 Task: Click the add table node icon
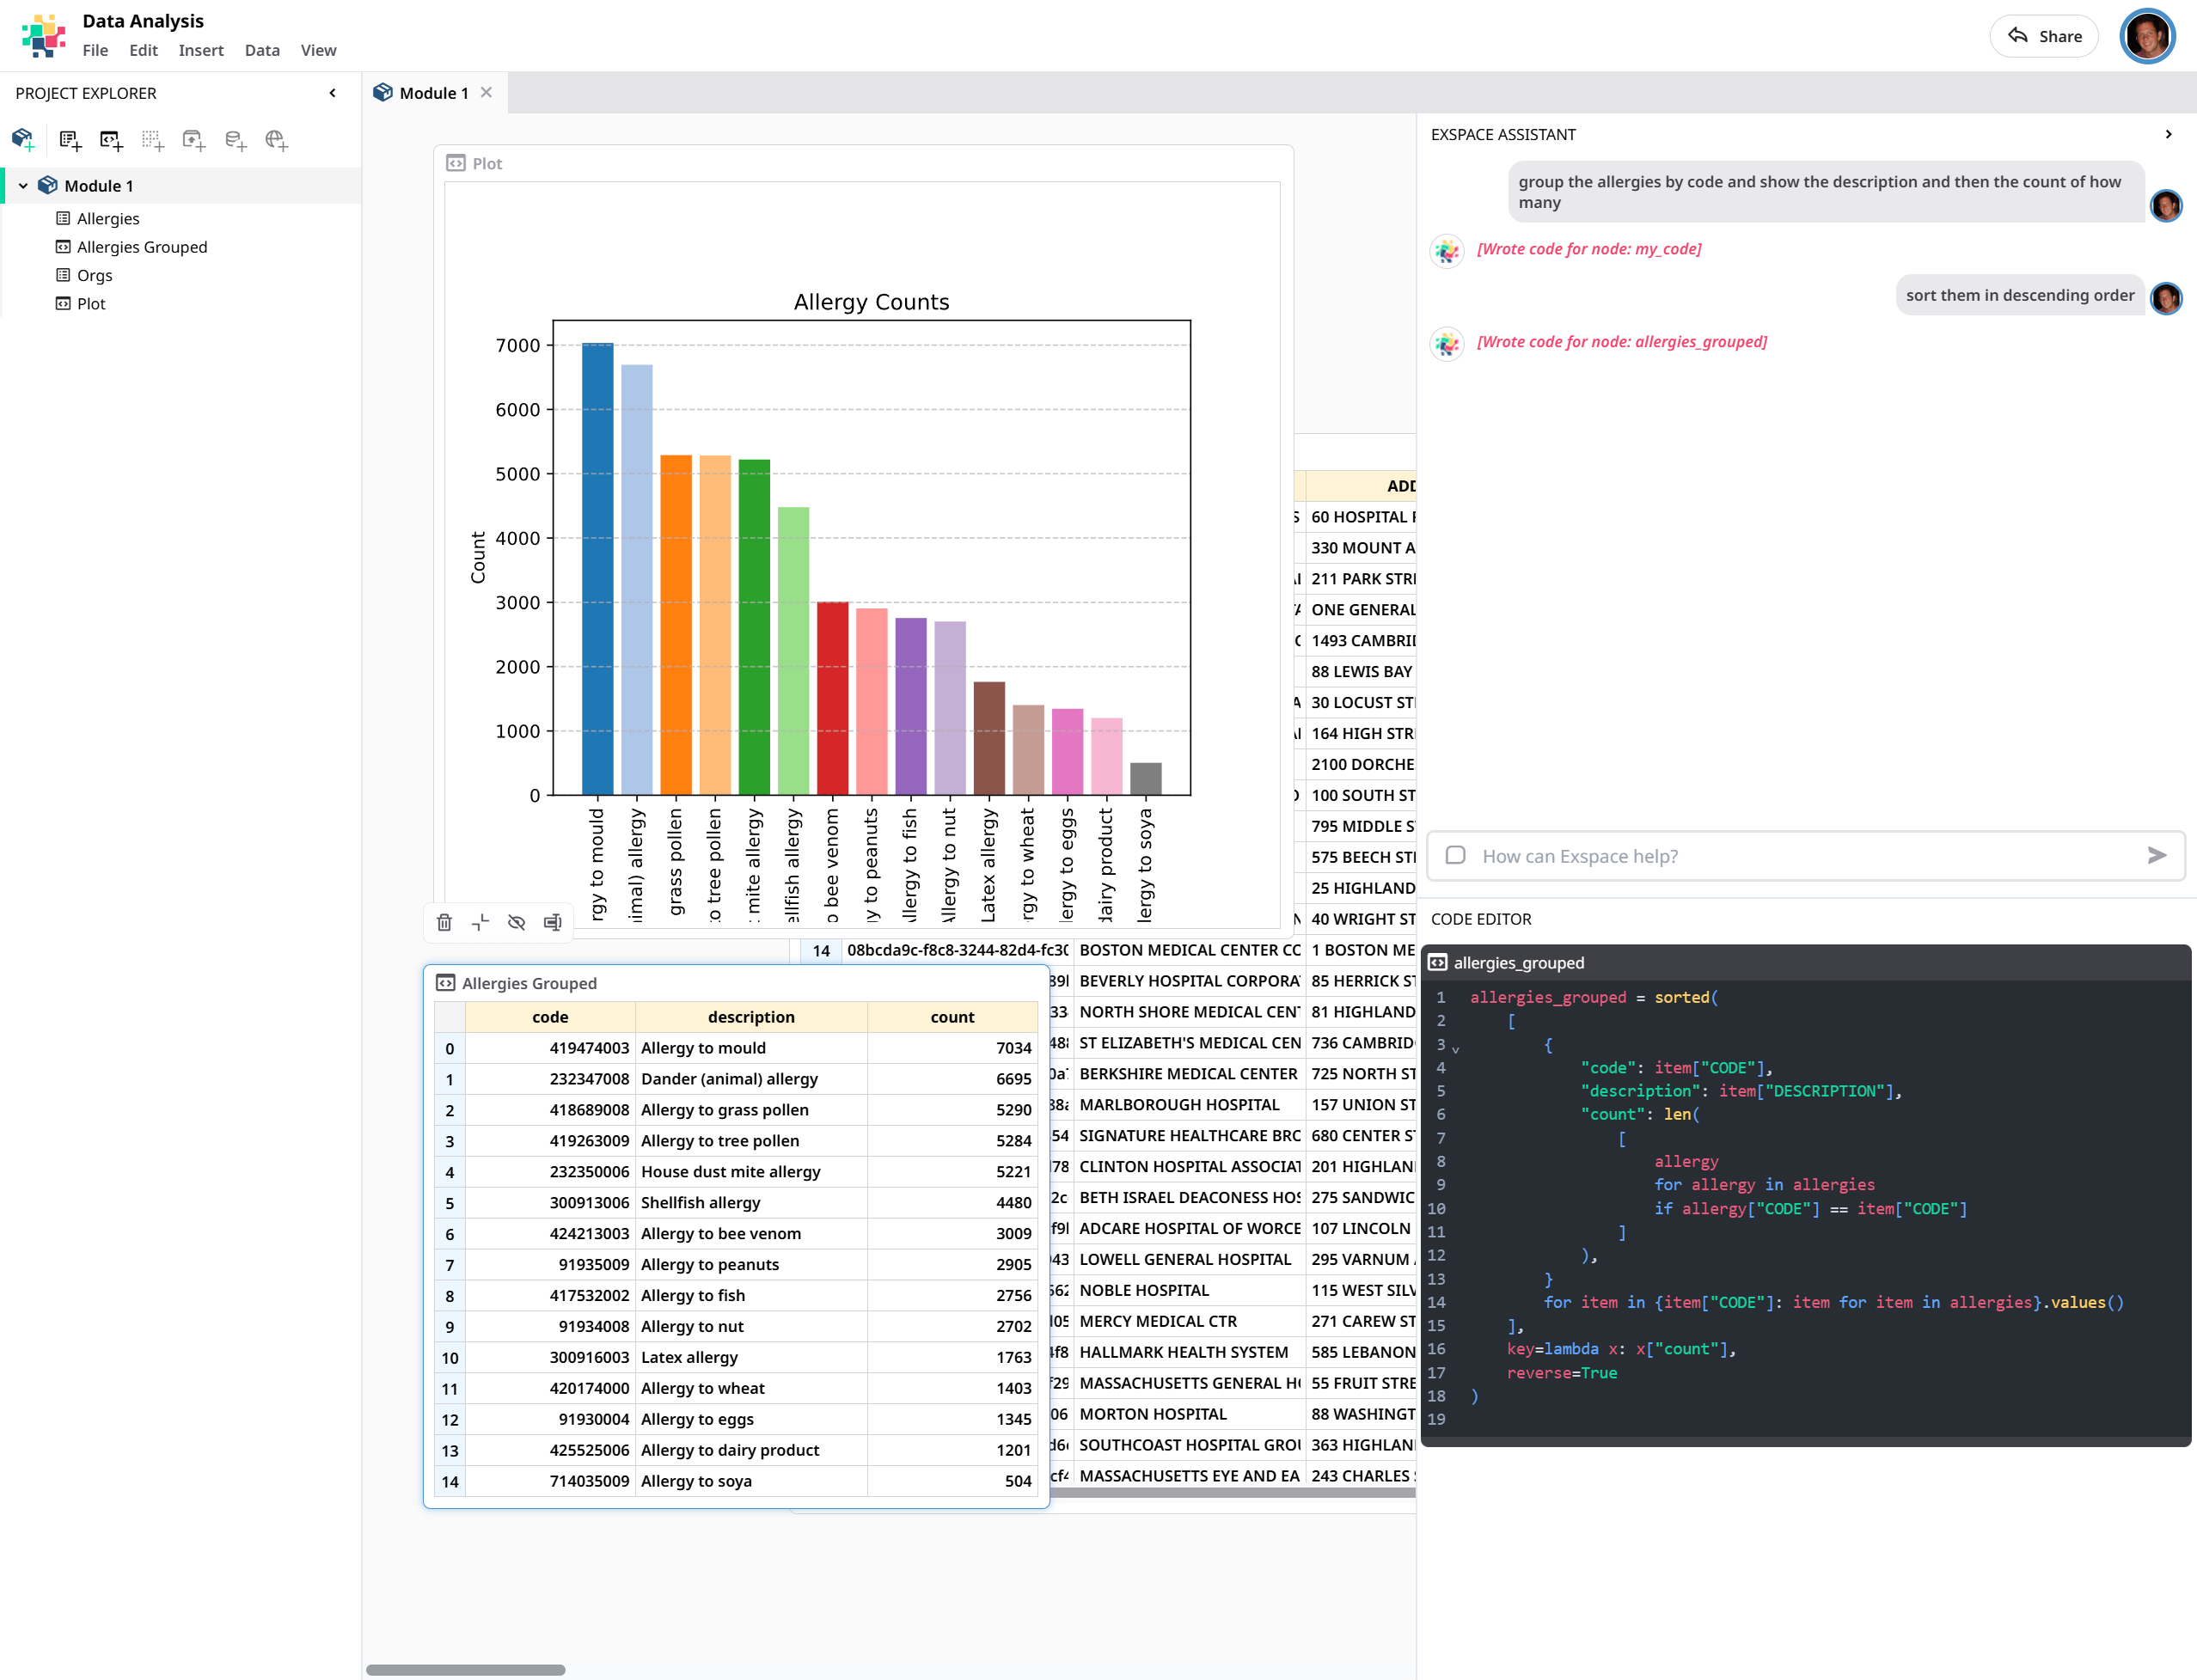[70, 140]
